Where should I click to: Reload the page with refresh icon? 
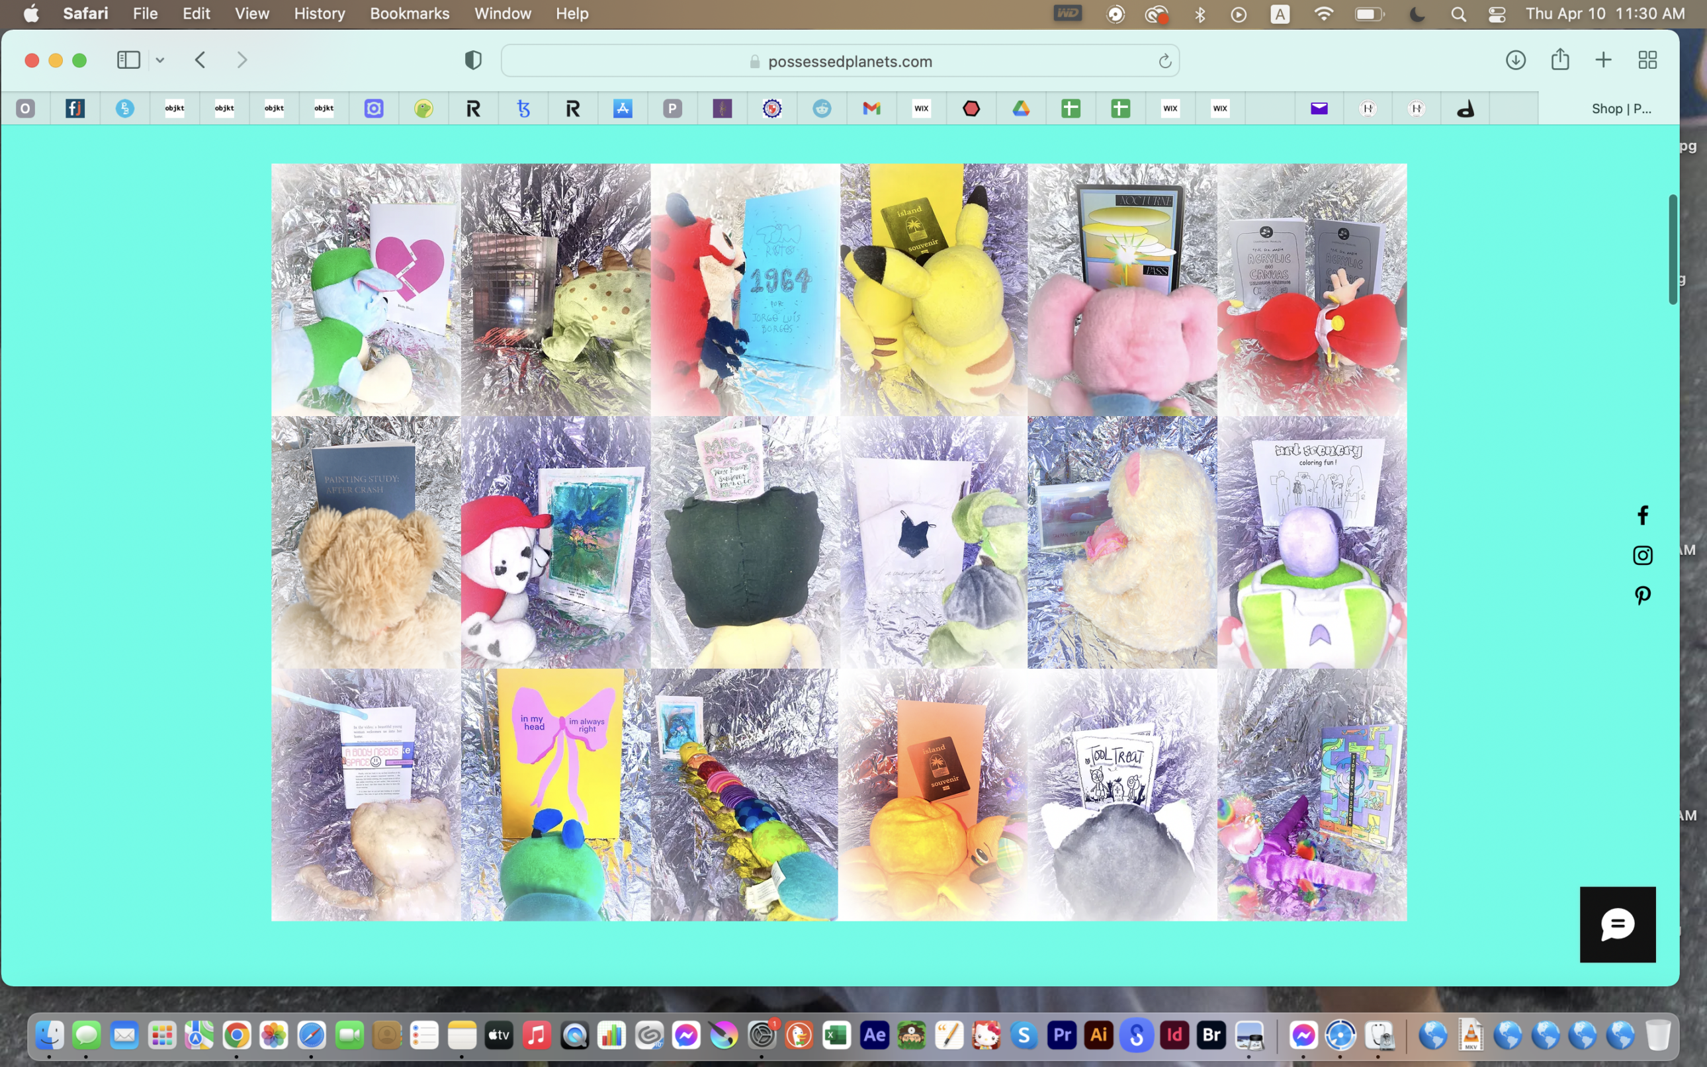[x=1164, y=62]
